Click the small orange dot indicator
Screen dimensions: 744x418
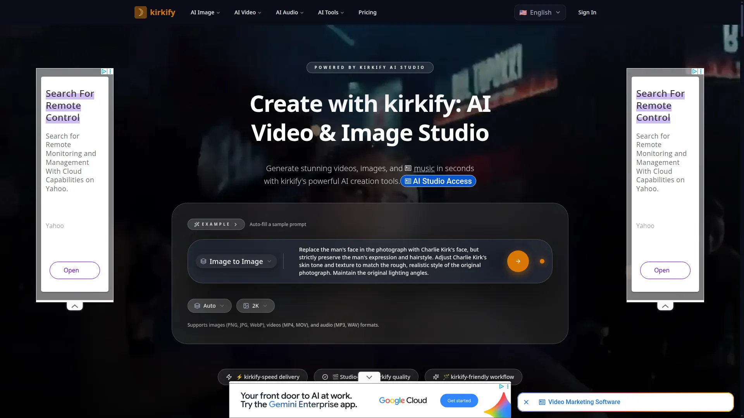[x=542, y=261]
